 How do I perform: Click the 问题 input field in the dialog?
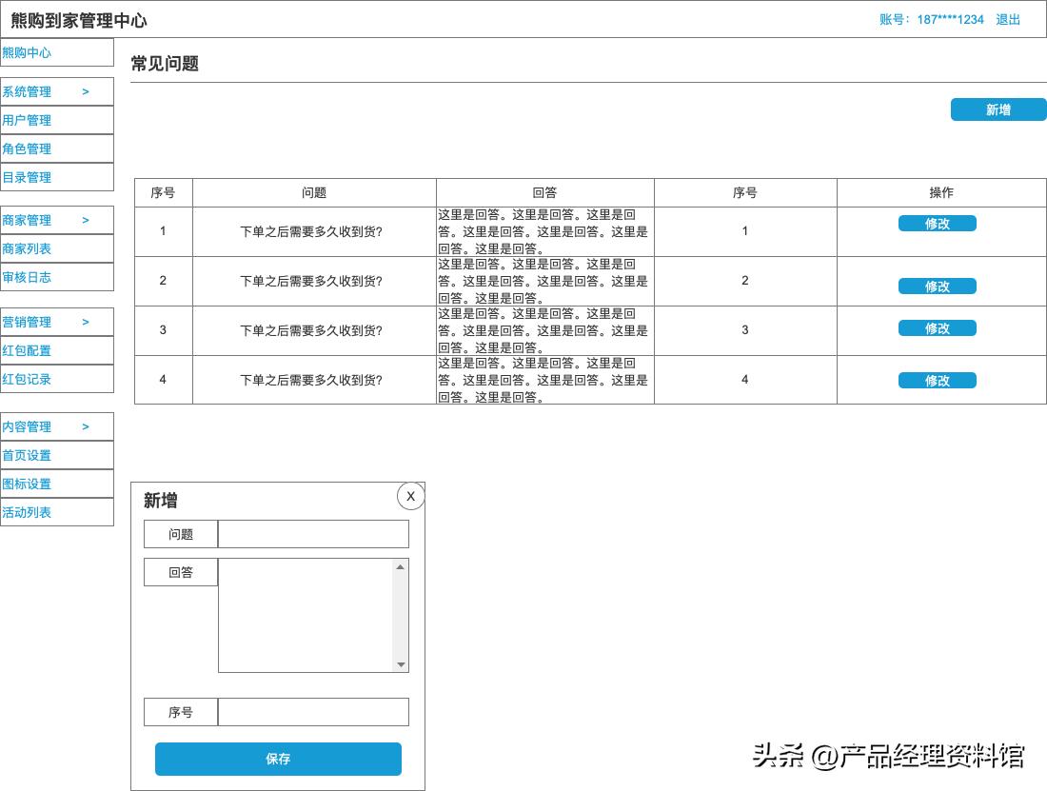(312, 534)
